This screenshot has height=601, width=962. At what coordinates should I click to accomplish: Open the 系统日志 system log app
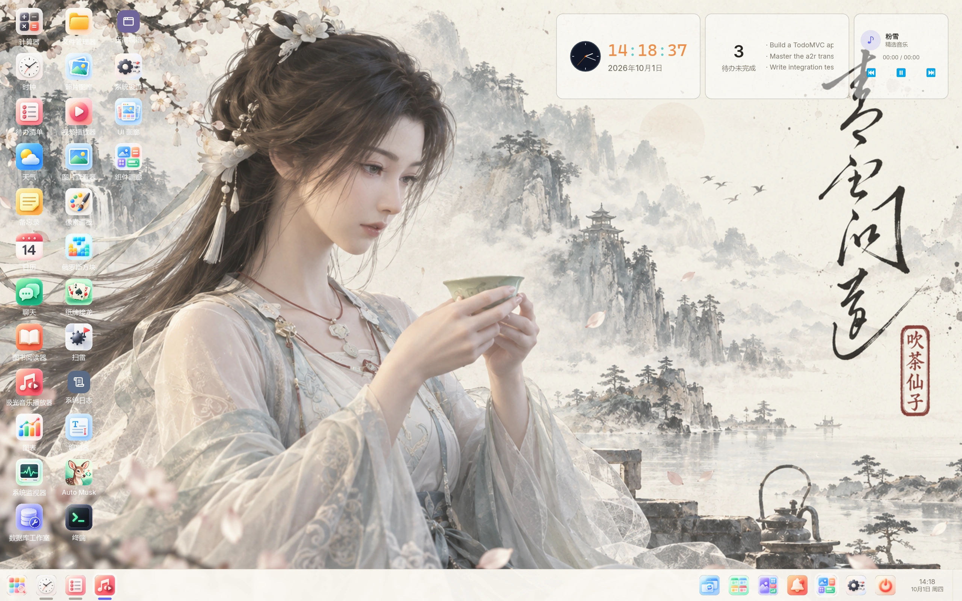[x=79, y=382]
